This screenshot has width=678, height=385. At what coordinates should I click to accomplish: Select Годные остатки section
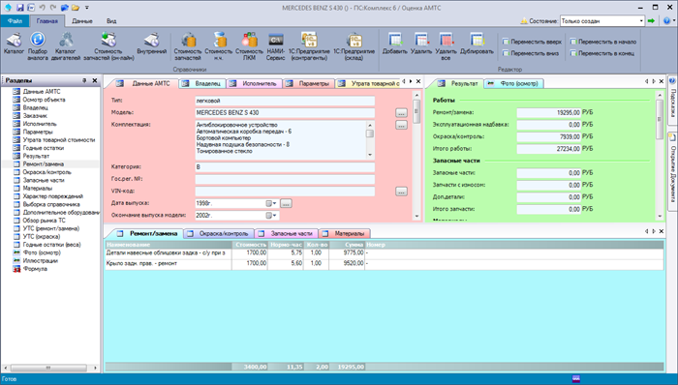coord(44,148)
